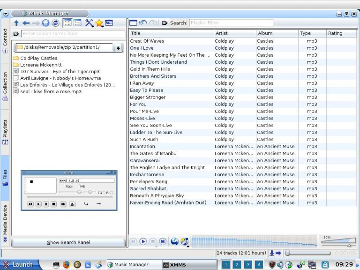The height and width of the screenshot is (270, 360).
Task: Click the Playlist Filter search field
Action: pos(231,22)
